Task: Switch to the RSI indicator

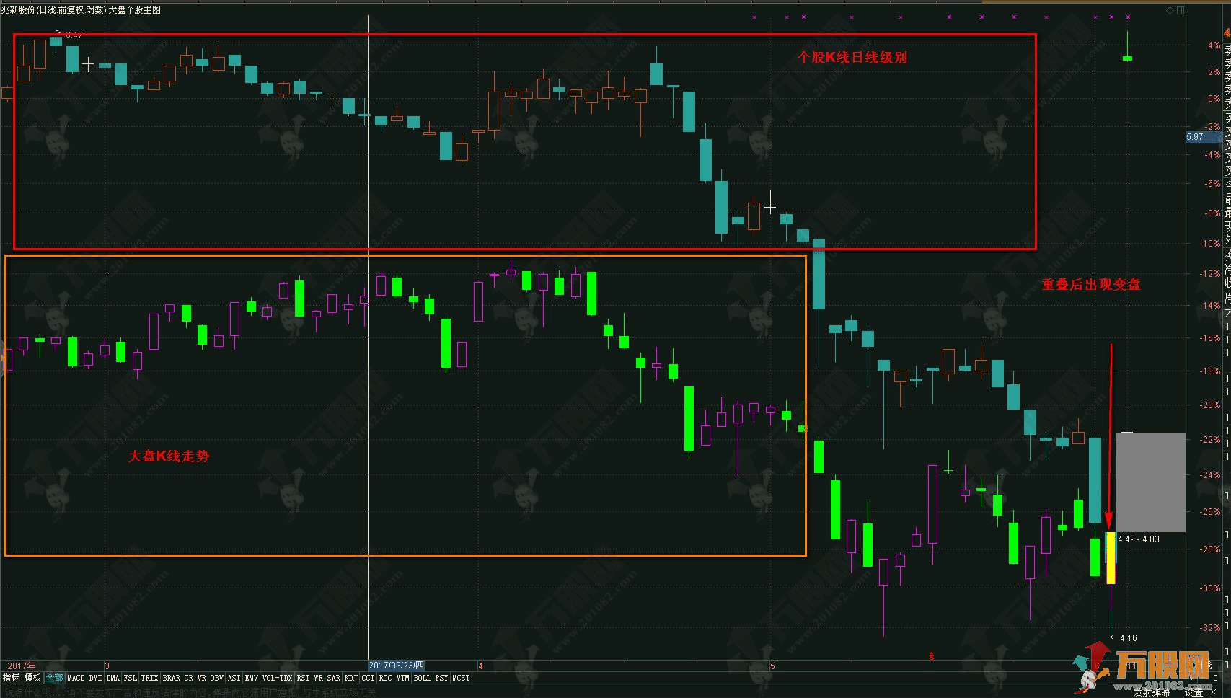Action: pyautogui.click(x=303, y=678)
